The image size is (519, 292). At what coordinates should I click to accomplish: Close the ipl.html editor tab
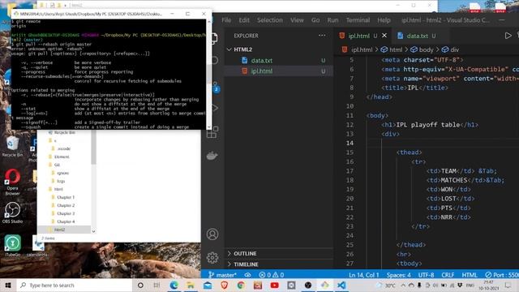click(384, 36)
